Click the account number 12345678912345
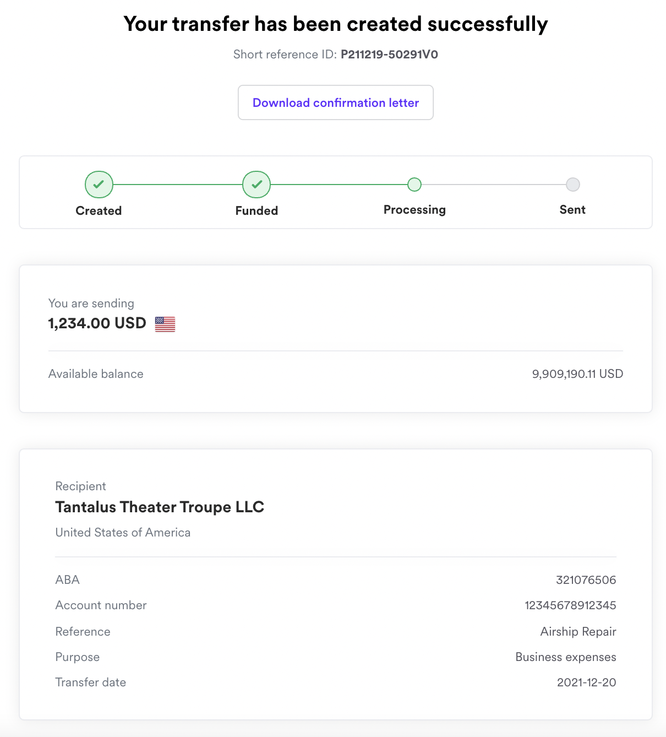The image size is (666, 737). (x=570, y=605)
